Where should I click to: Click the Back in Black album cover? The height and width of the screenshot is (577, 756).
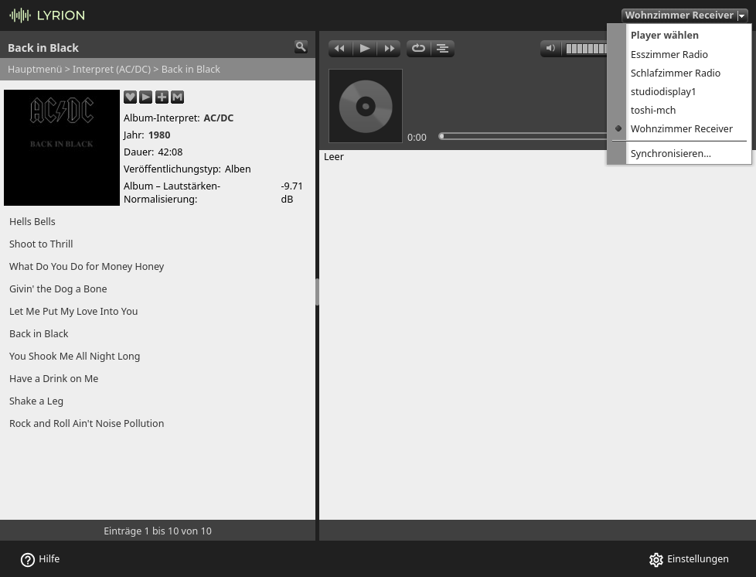click(x=62, y=148)
